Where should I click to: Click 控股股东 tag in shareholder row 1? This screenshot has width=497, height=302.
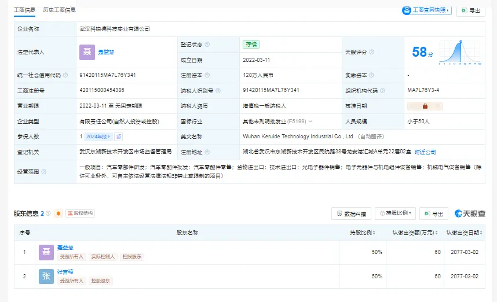pyautogui.click(x=132, y=256)
